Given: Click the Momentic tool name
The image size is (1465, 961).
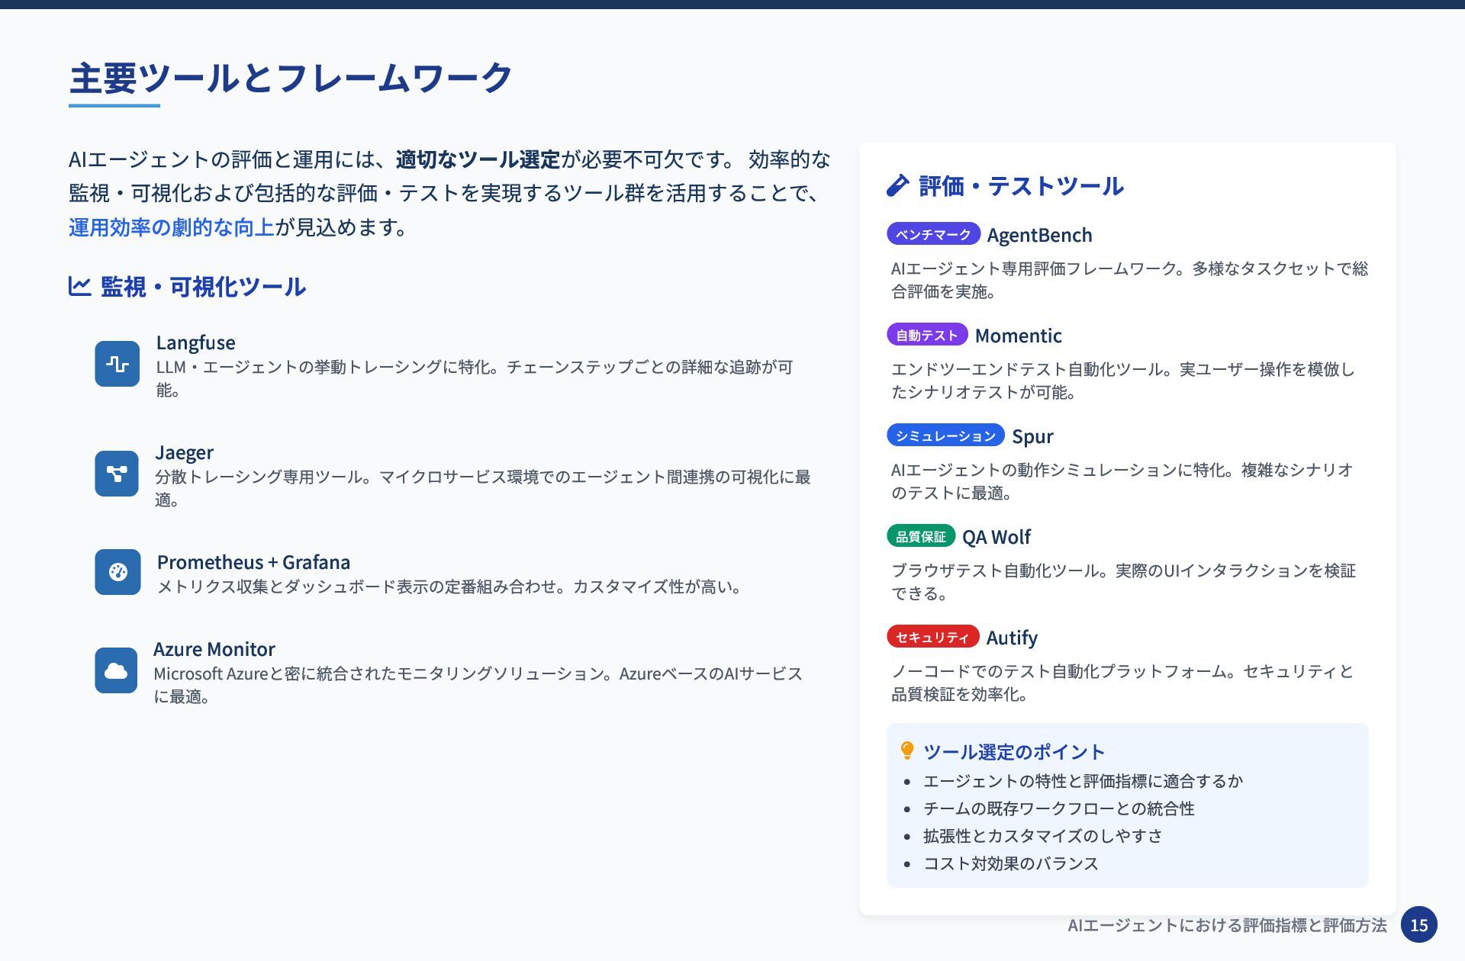Looking at the screenshot, I should [x=1018, y=336].
